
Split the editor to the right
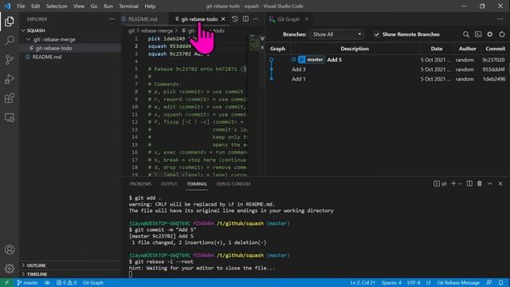tap(245, 19)
